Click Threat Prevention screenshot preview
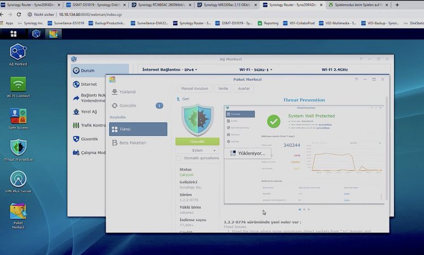 (304, 155)
